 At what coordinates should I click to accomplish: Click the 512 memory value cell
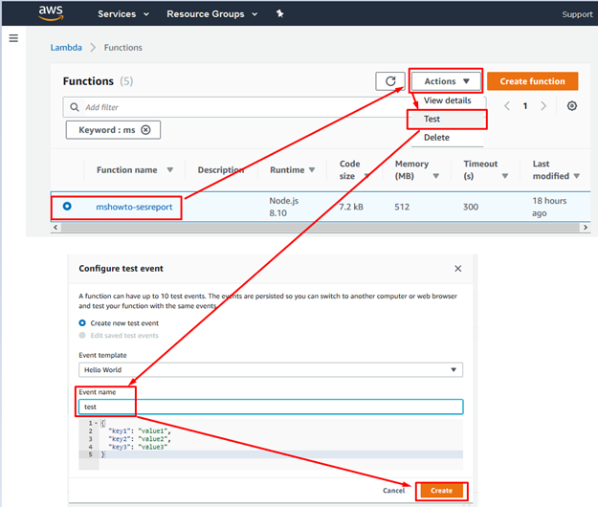click(402, 207)
